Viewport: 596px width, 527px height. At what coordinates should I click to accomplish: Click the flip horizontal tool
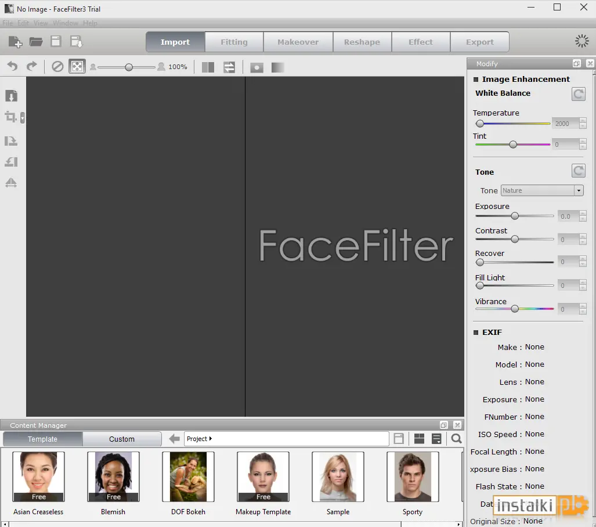click(x=11, y=183)
